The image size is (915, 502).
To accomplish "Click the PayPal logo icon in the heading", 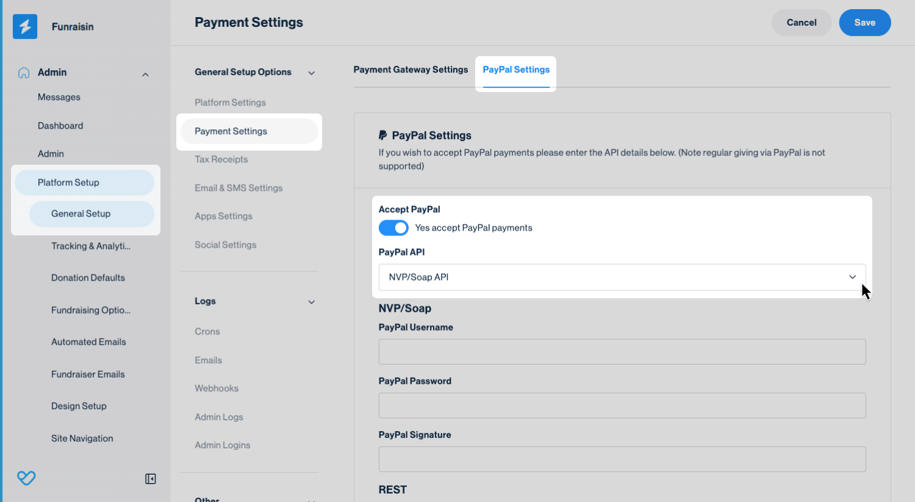I will tap(382, 135).
